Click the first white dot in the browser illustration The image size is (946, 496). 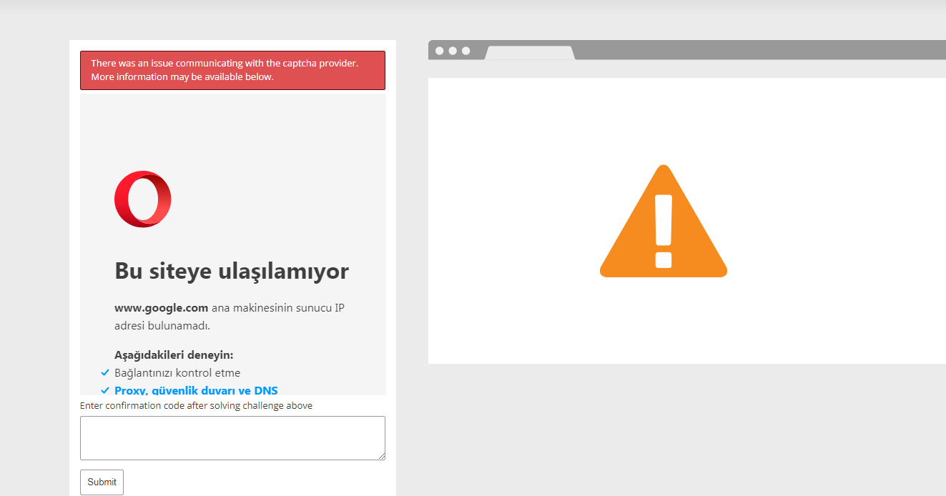[440, 51]
